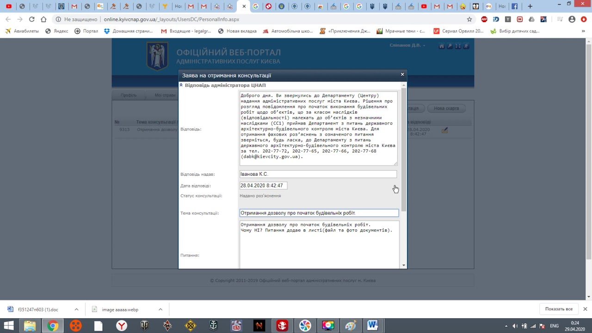Viewport: 592px width, 333px height.
Task: Click the status text Надано роз'яснення
Action: [260, 196]
